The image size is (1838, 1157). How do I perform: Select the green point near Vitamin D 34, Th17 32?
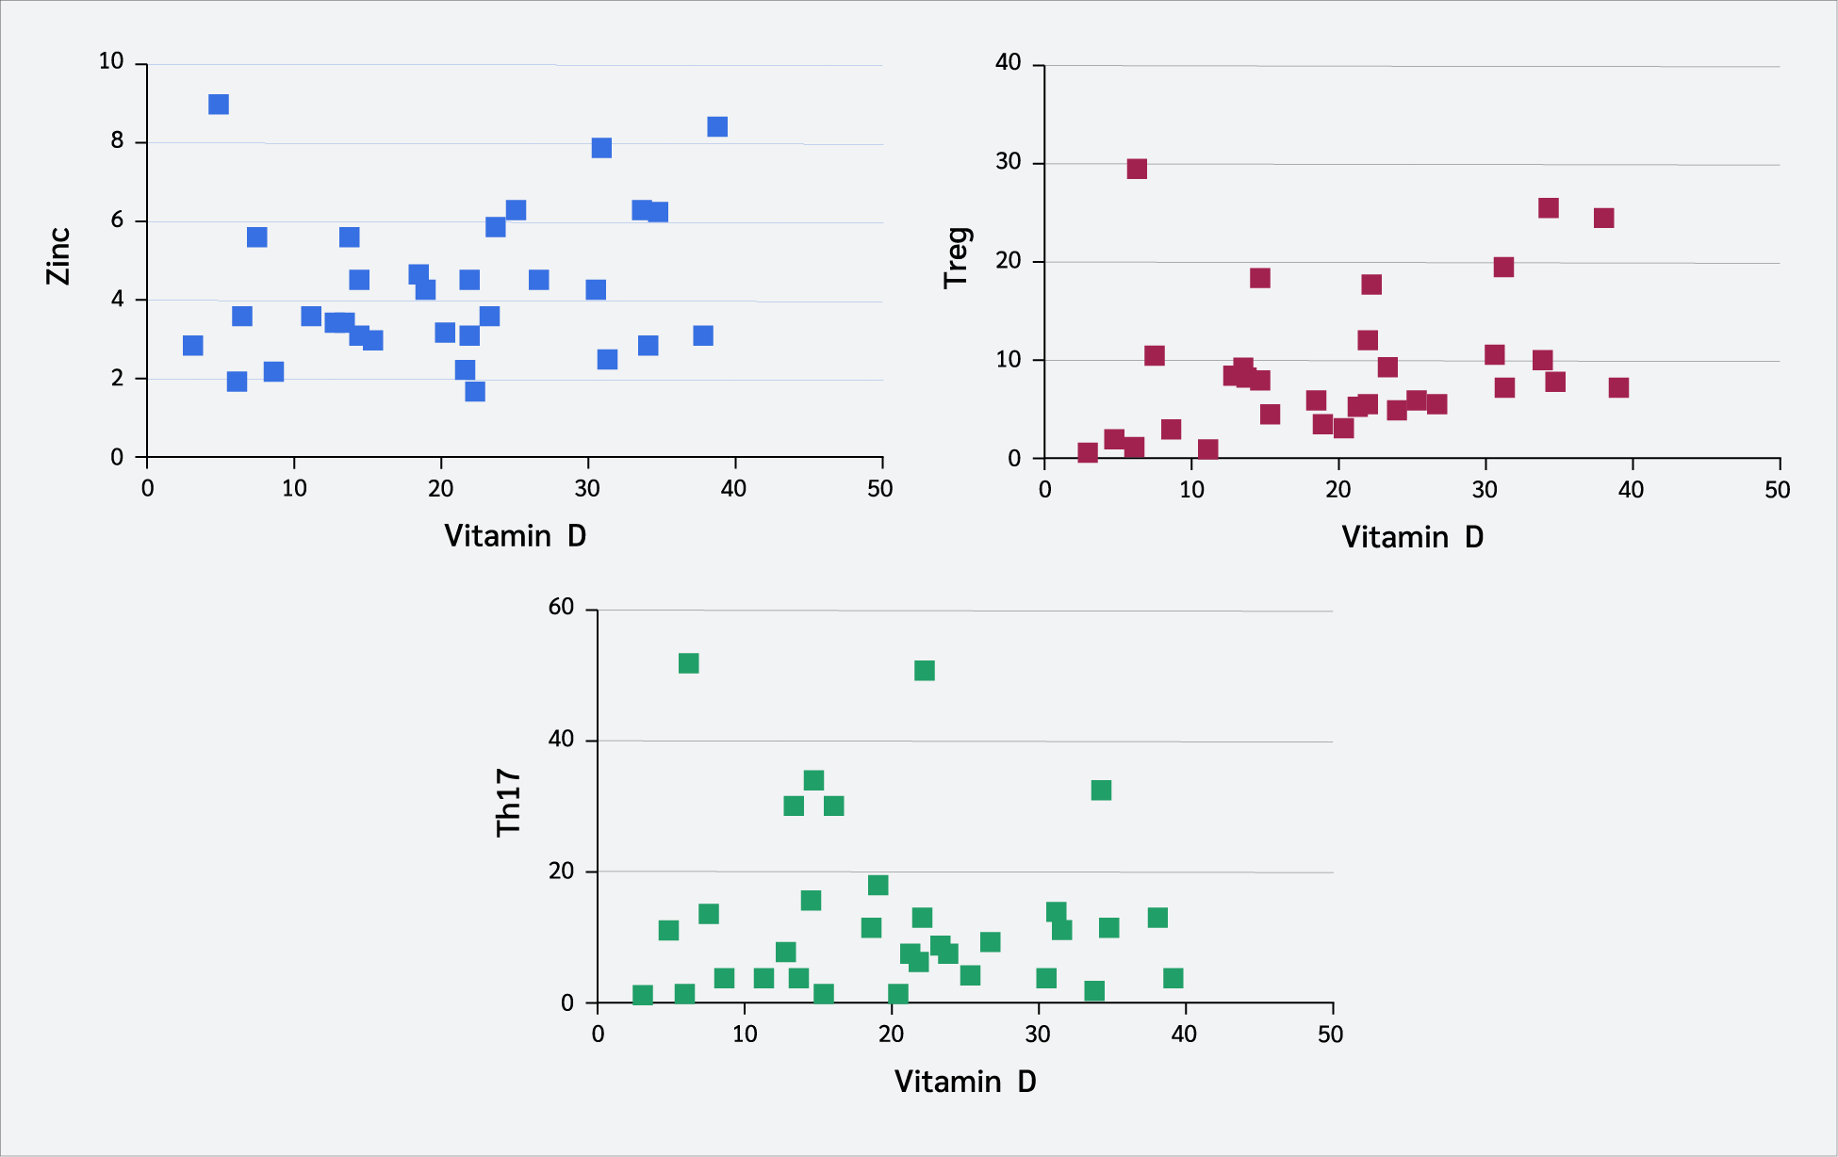click(x=1101, y=790)
